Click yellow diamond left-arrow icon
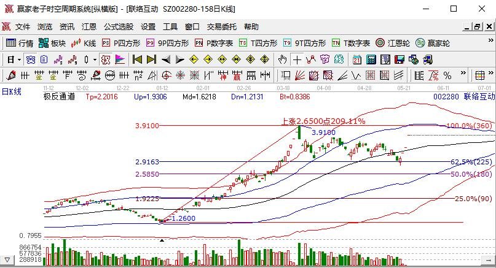Image resolution: width=496 pixels, height=268 pixels. click(194, 59)
